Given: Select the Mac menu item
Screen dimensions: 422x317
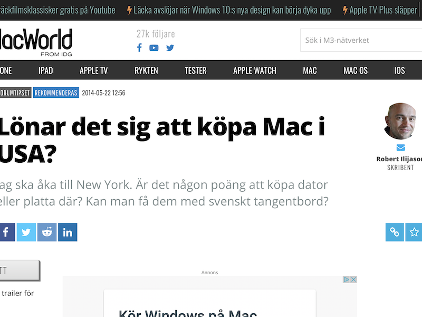Looking at the screenshot, I should [310, 71].
